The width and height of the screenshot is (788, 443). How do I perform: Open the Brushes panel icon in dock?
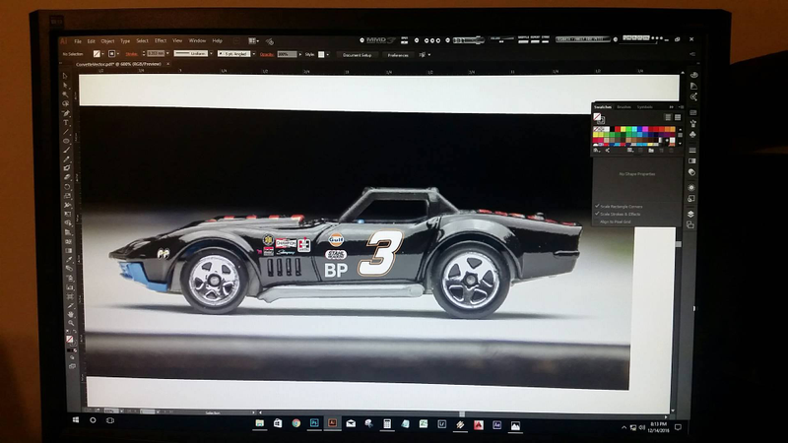693,123
